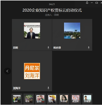102x105 pixels.
Task: Select the first participant thumbnail in the bottom strip
Action: pos(17,99)
